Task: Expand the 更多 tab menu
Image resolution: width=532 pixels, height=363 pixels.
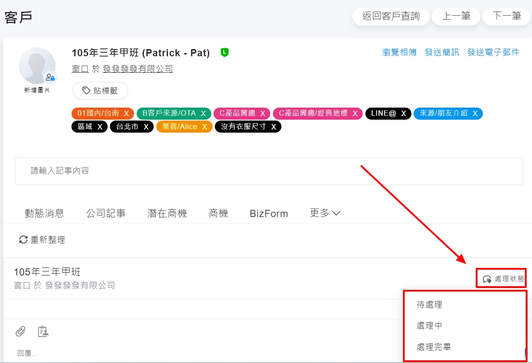Action: click(325, 213)
